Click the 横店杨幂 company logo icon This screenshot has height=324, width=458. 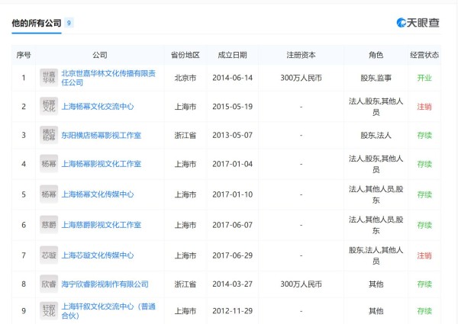(x=49, y=135)
